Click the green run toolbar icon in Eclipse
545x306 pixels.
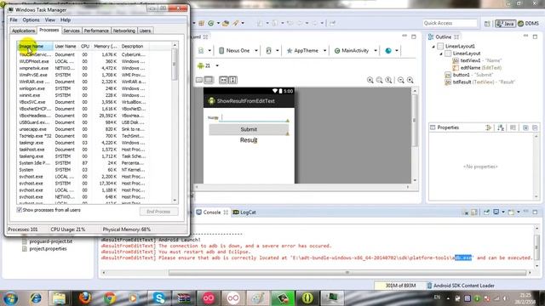click(x=211, y=23)
